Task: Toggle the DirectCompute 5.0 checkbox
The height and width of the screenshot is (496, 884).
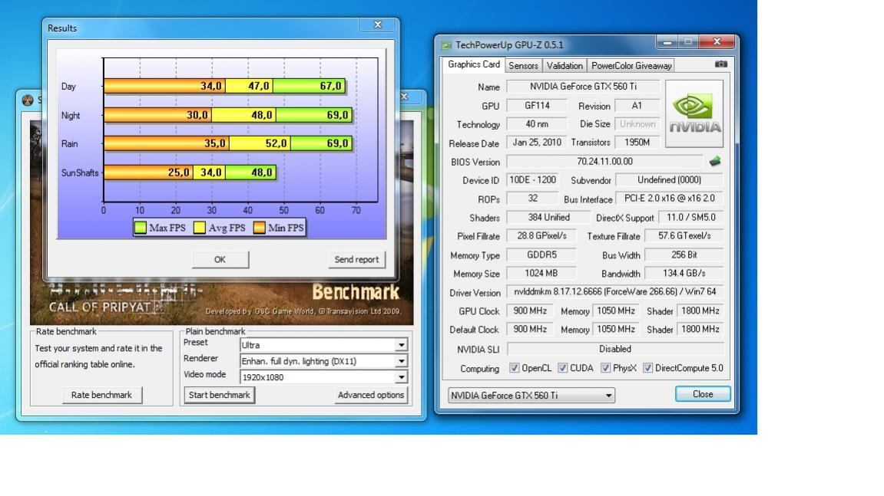Action: [647, 368]
